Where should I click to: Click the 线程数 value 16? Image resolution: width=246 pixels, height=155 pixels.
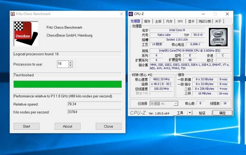pos(225,103)
